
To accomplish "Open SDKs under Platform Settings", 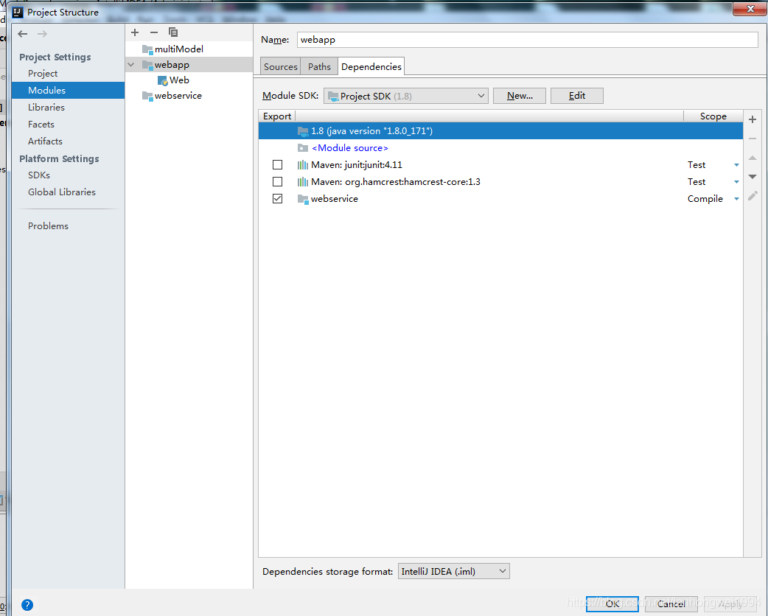I will click(39, 175).
